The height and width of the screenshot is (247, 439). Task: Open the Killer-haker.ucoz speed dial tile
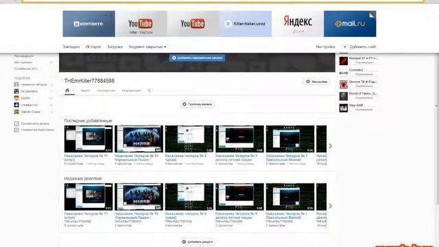pos(246,24)
